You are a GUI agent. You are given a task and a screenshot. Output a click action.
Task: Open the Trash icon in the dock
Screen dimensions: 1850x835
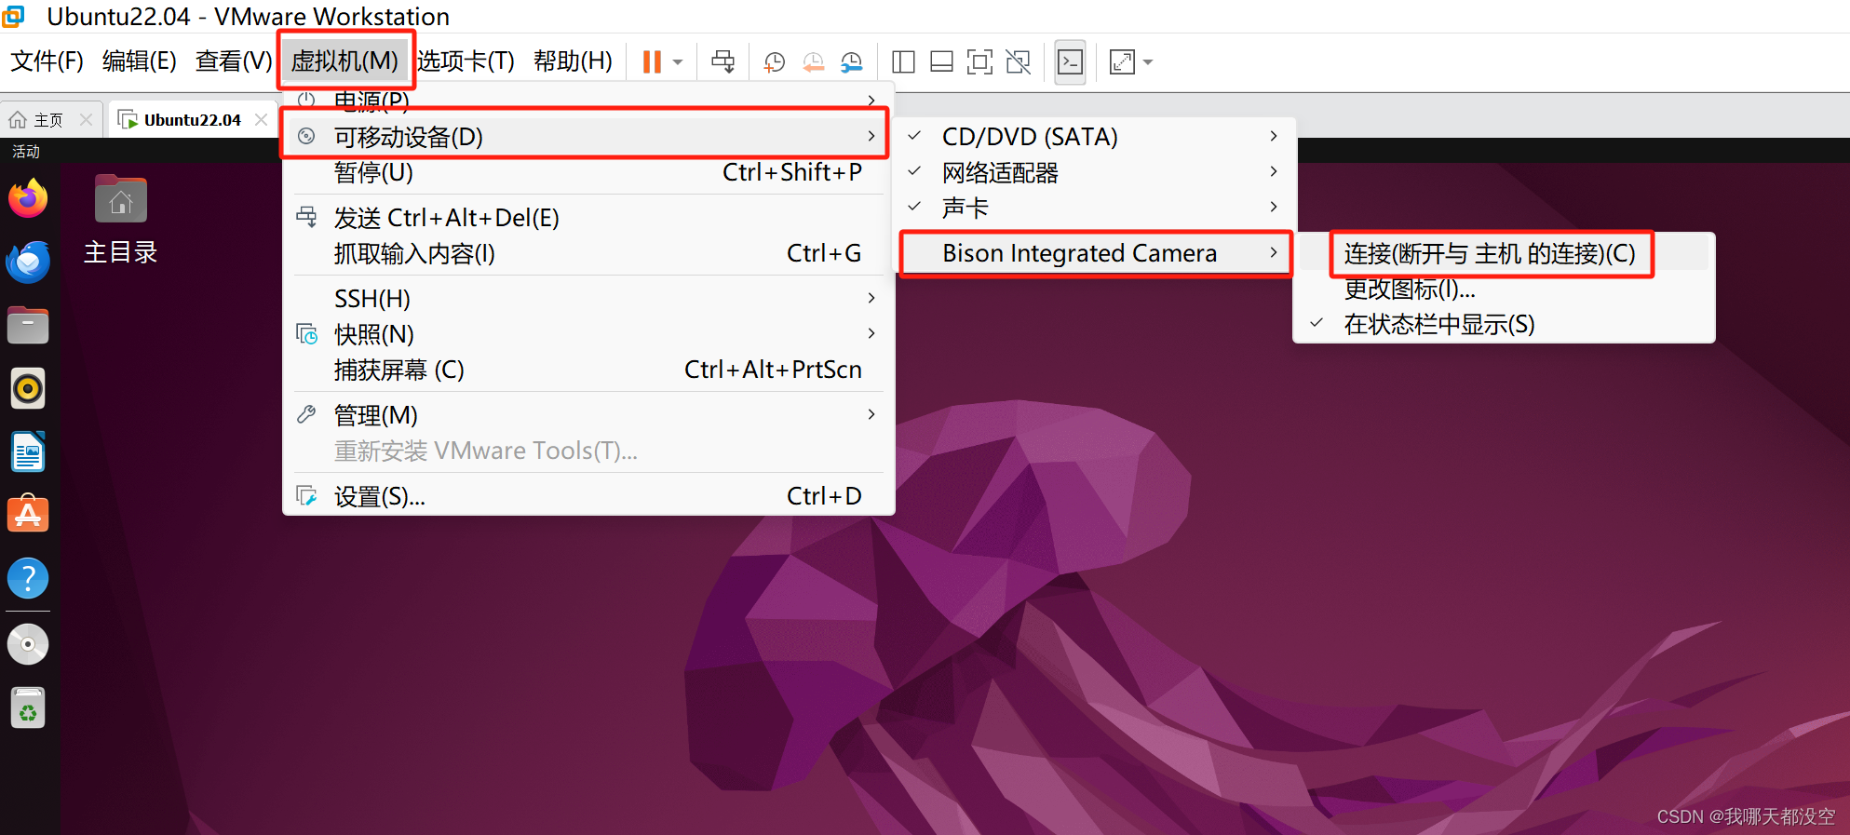coord(28,708)
